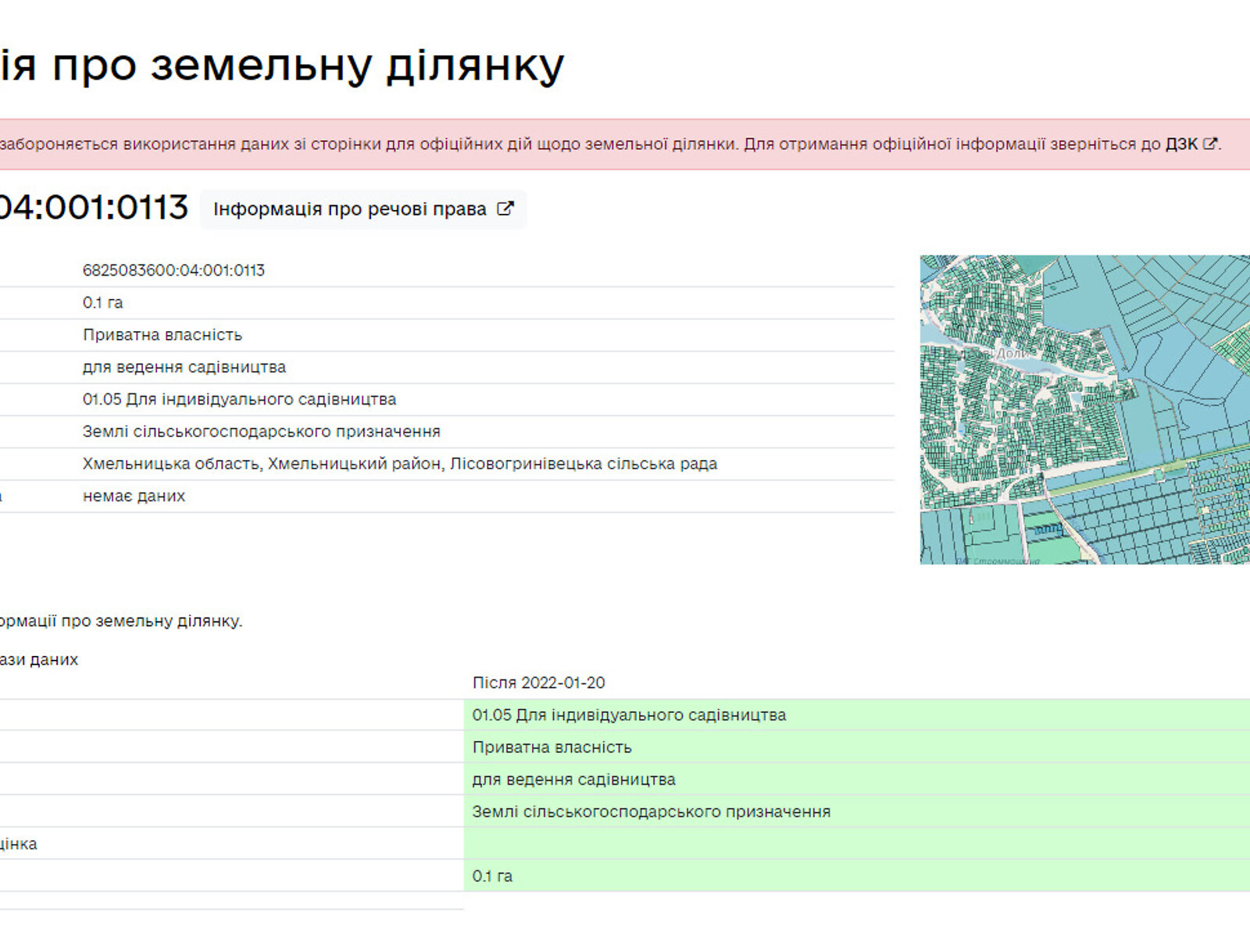
Task: Click the upper "01.05 Для індивідуального садівництва" row
Action: [x=239, y=400]
